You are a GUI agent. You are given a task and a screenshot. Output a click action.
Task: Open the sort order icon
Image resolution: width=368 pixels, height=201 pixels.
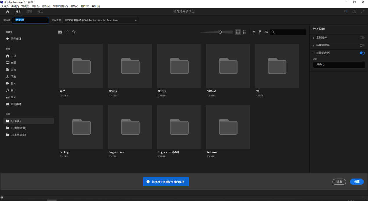[x=254, y=32]
